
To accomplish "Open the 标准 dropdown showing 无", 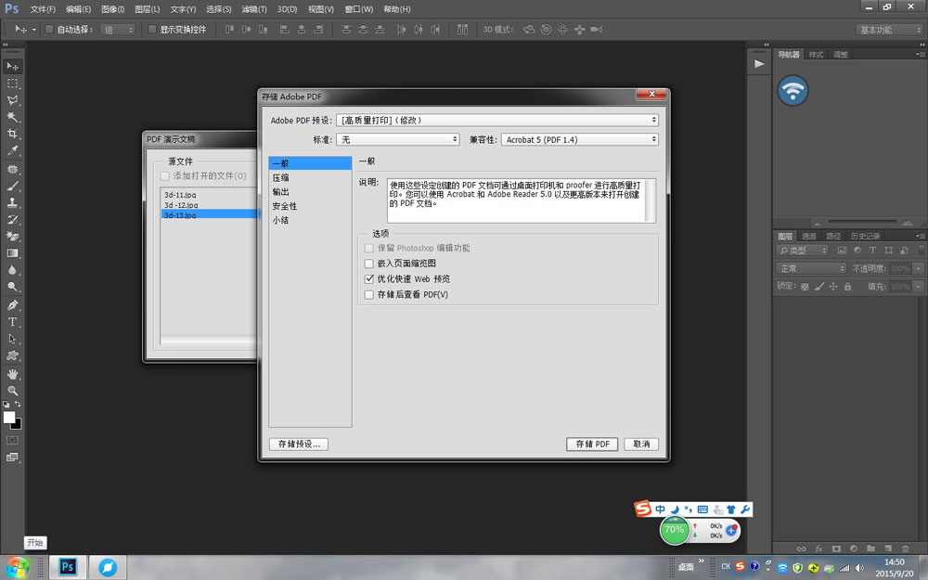I will tap(398, 140).
